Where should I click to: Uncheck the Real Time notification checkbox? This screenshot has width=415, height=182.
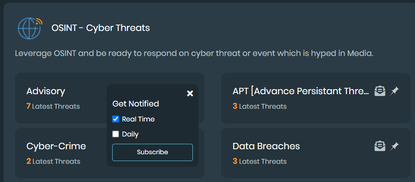click(x=116, y=119)
